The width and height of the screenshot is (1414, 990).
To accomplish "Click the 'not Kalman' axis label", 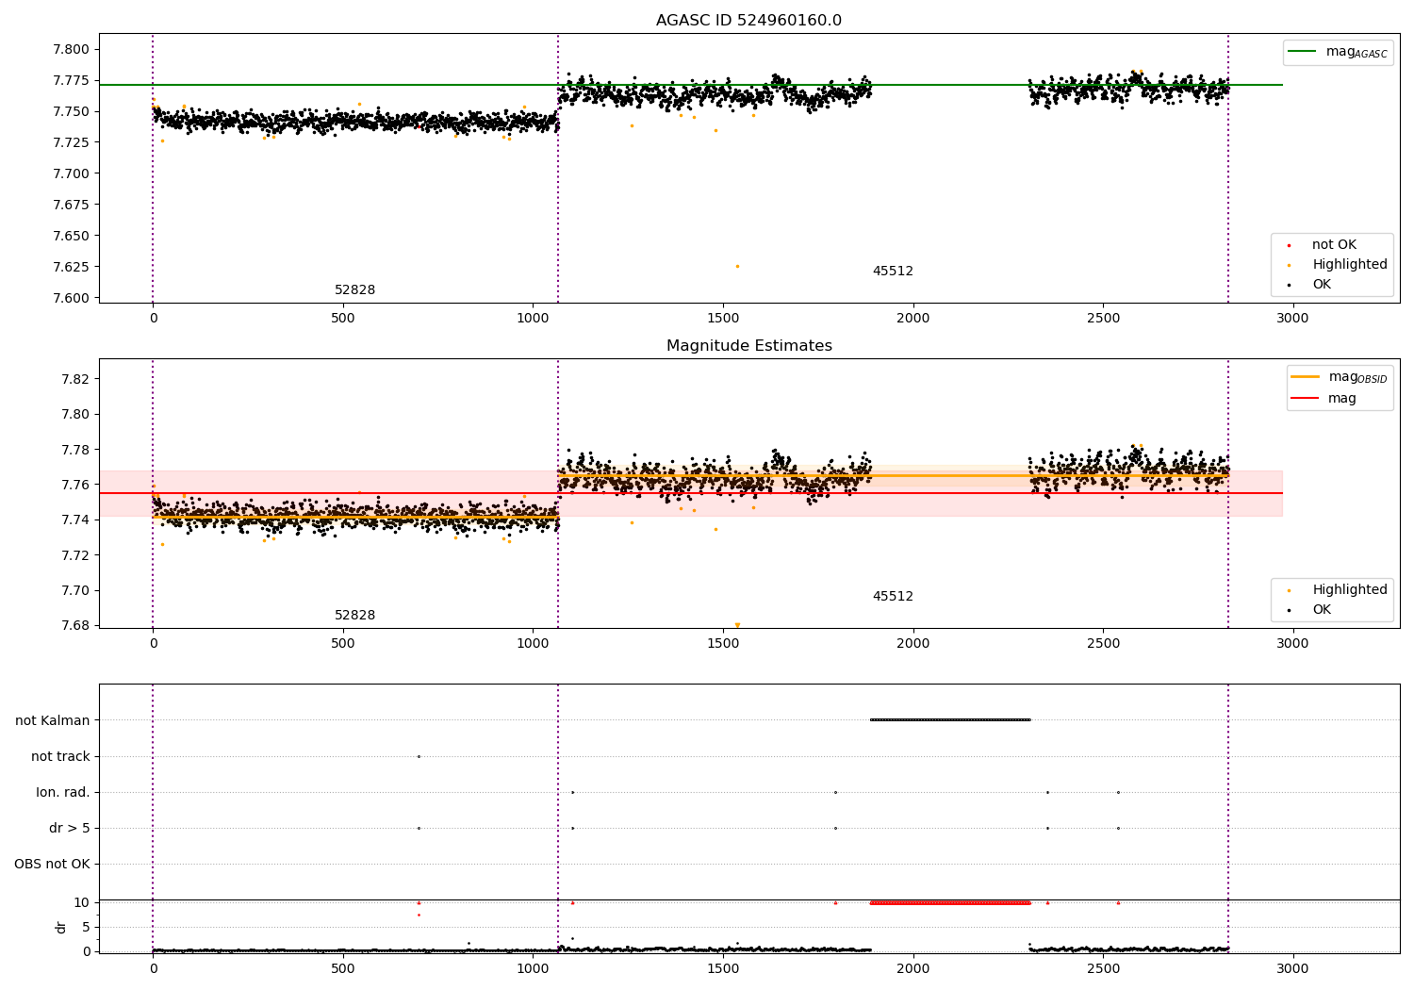I will (53, 721).
